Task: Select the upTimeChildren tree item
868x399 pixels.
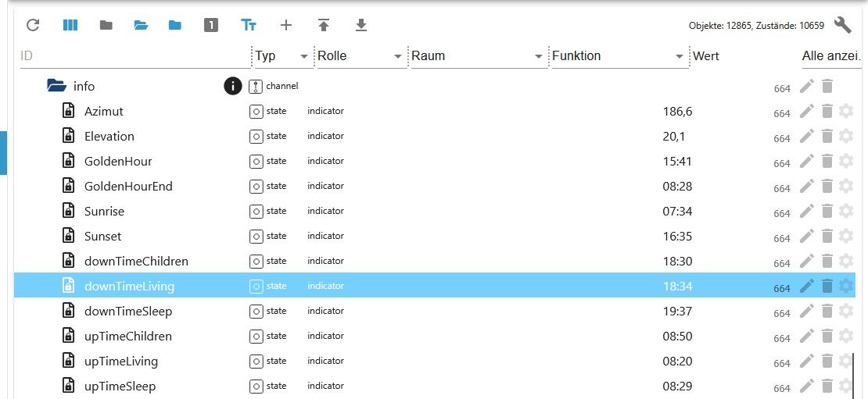Action: (x=128, y=337)
